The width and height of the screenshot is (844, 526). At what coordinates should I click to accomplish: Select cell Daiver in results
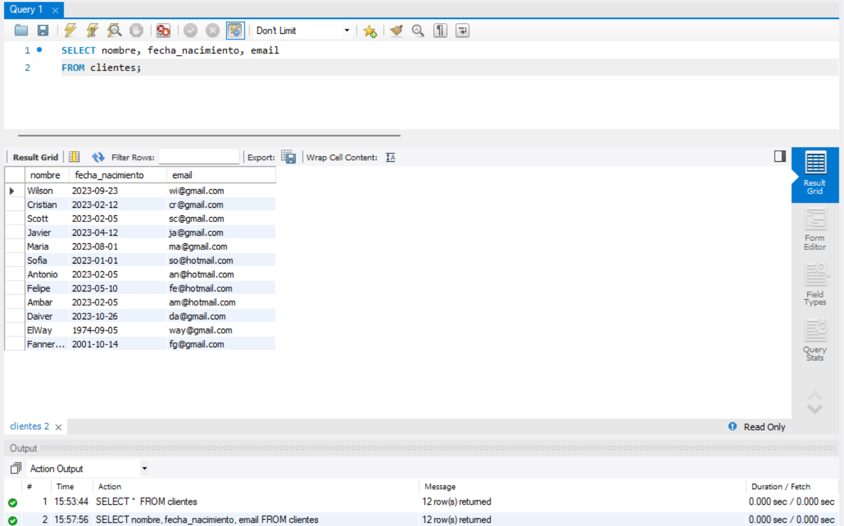(47, 316)
